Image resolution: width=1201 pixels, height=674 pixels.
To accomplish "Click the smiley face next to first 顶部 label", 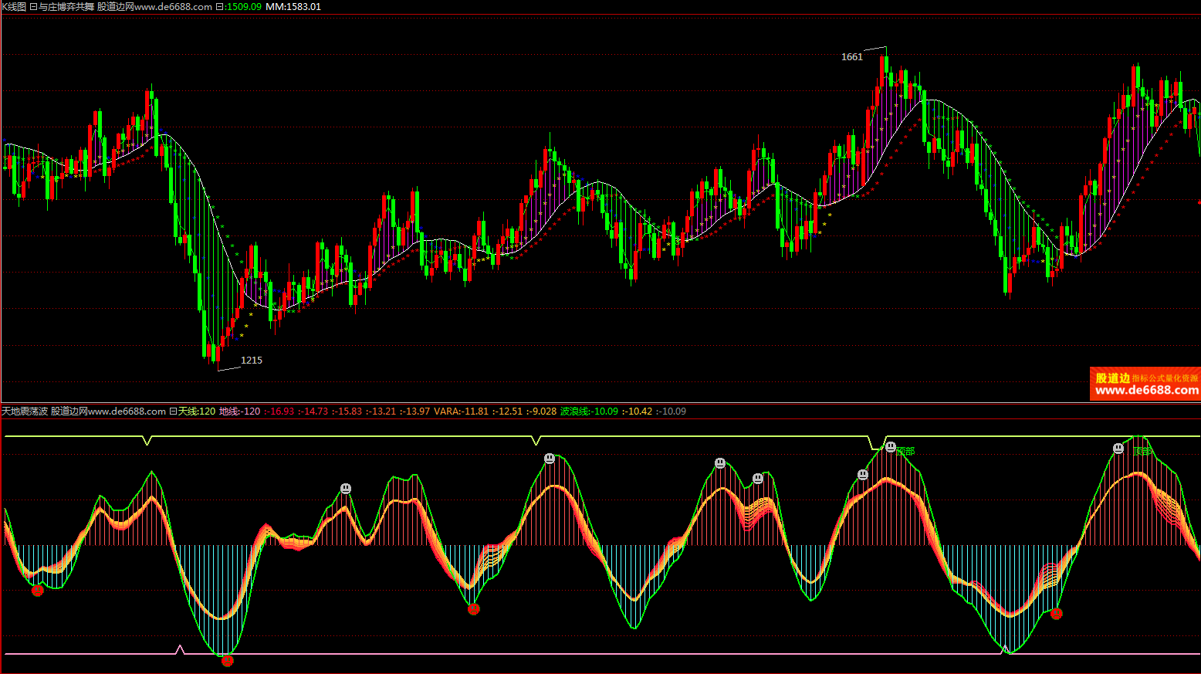I will click(891, 447).
